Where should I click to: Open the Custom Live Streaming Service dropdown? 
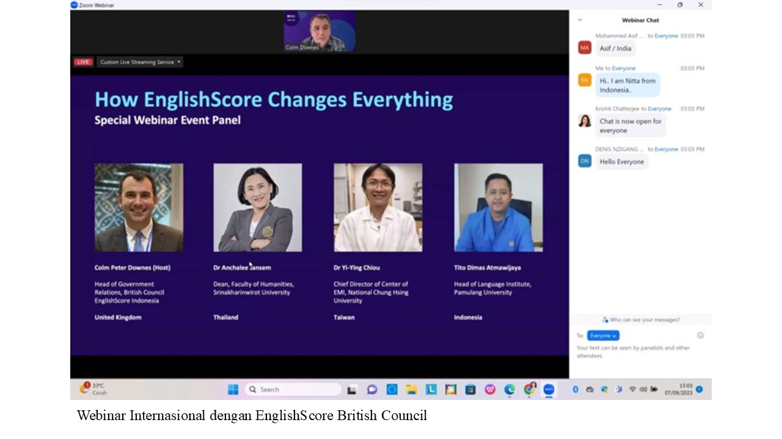click(140, 62)
